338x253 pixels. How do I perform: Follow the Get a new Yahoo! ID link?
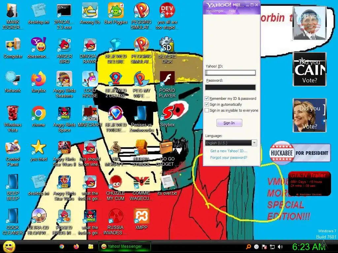tap(229, 151)
